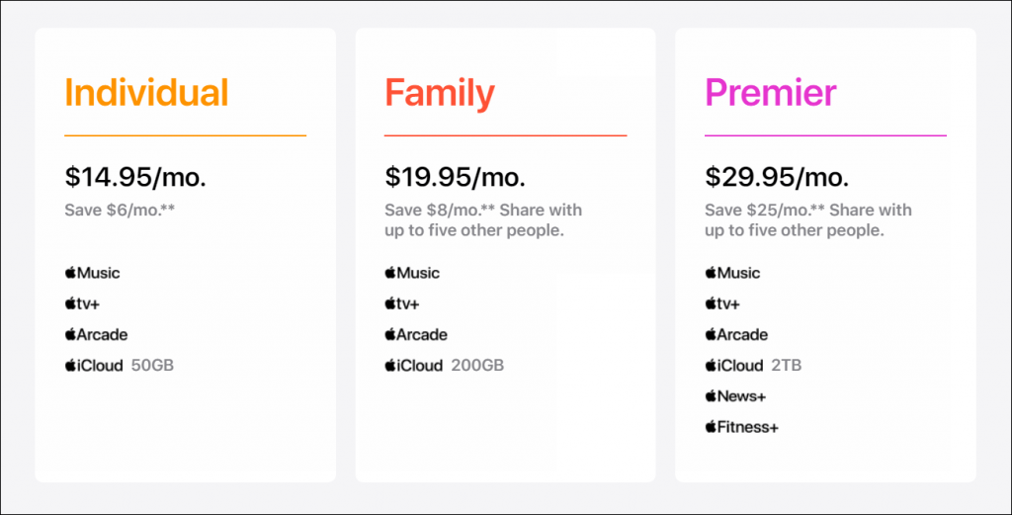Choose the Premier plan heading
The width and height of the screenshot is (1012, 515).
point(771,92)
